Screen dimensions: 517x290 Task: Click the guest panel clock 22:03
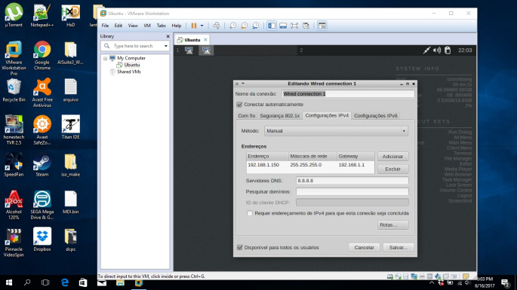pos(465,50)
